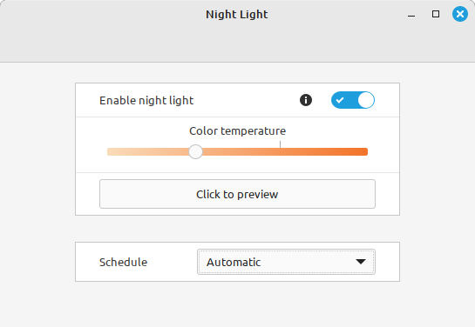The width and height of the screenshot is (475, 327).
Task: Close the Night Light window
Action: point(460,14)
